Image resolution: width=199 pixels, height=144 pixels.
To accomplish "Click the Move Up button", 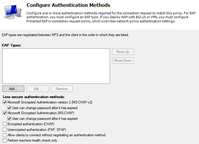I will point(123,52).
